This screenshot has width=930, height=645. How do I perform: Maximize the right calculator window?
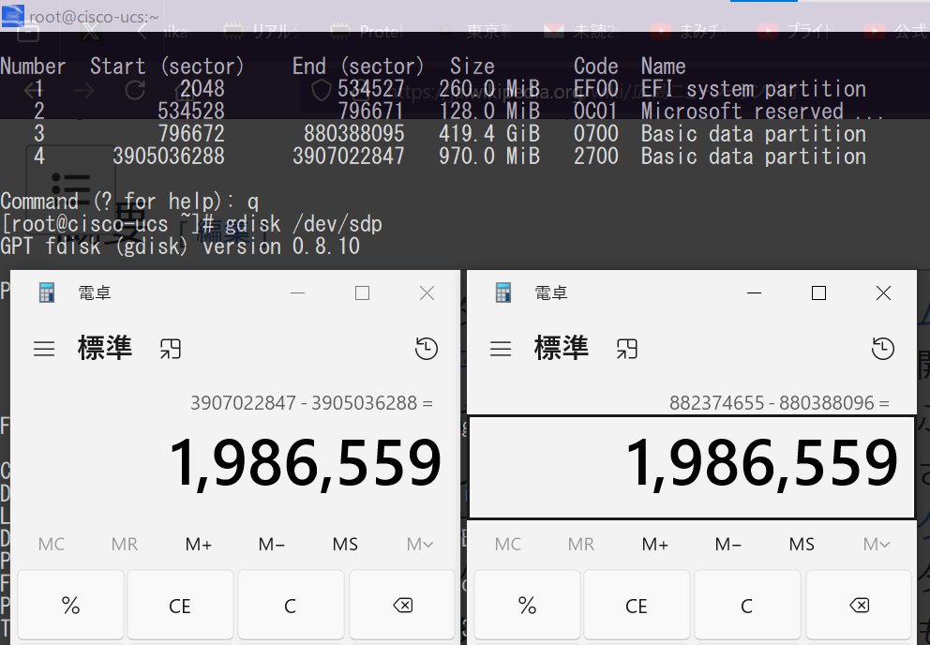[818, 292]
